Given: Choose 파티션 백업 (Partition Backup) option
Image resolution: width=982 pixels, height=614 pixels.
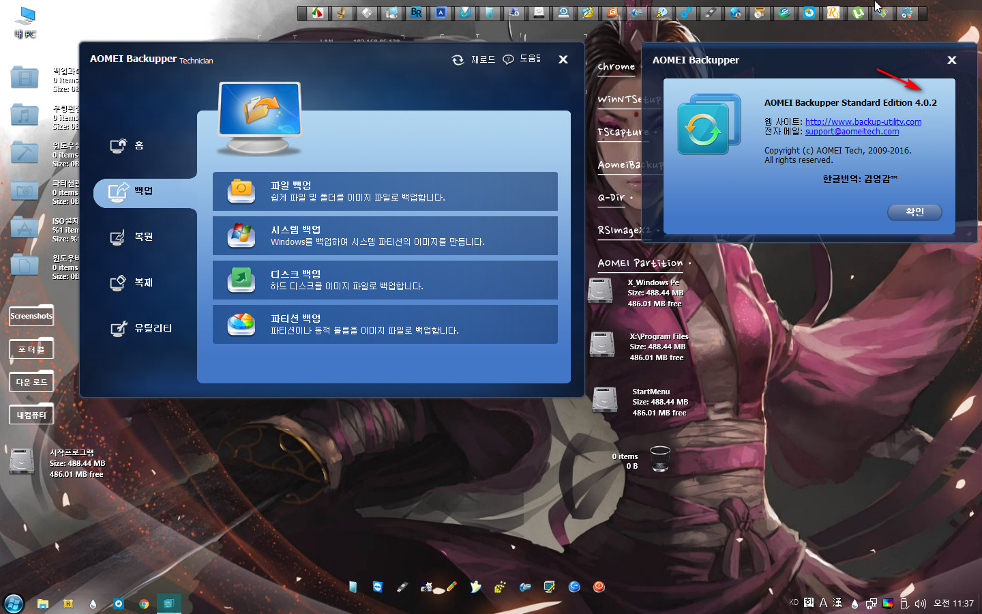Looking at the screenshot, I should point(385,324).
